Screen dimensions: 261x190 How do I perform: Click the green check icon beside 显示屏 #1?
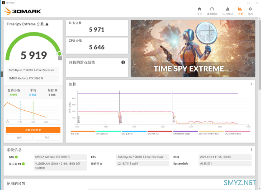tap(23, 164)
